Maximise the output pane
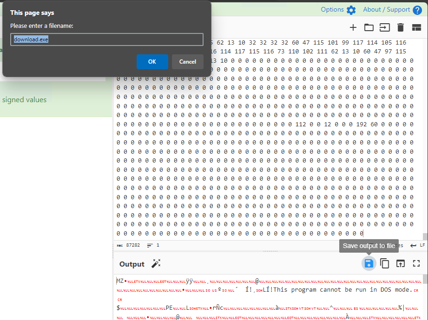 pyautogui.click(x=416, y=264)
